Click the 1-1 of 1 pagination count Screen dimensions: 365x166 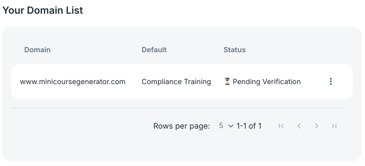click(249, 126)
